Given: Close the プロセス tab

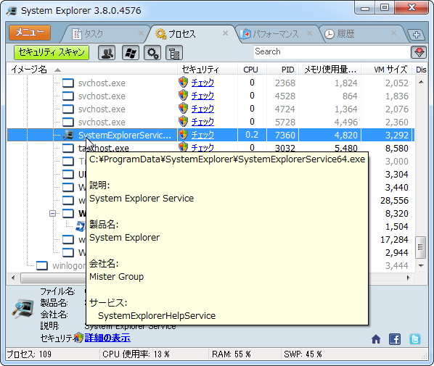Looking at the screenshot, I should [x=225, y=33].
